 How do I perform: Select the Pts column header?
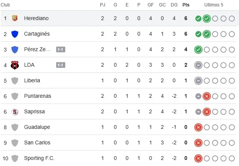[x=186, y=5]
